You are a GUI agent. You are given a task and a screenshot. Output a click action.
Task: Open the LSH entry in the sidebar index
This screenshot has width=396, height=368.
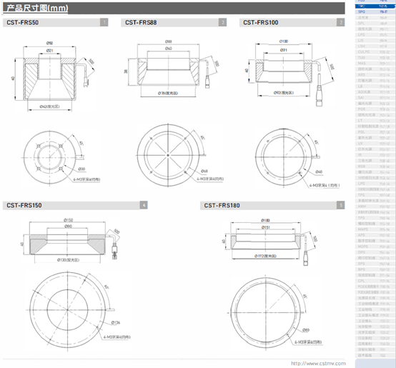375,46
